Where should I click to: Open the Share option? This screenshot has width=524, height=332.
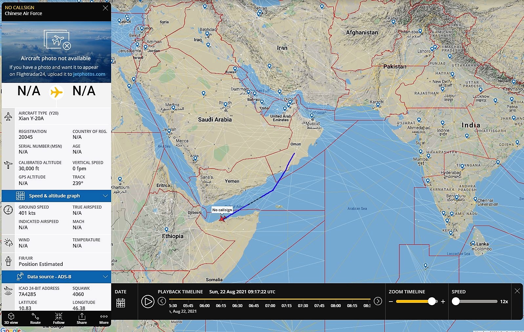pos(82,318)
